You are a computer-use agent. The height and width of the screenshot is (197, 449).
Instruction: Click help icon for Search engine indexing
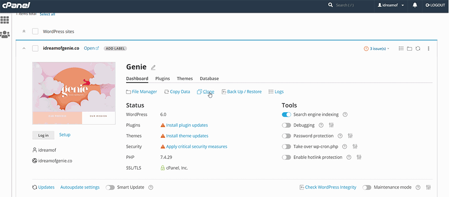pyautogui.click(x=345, y=114)
